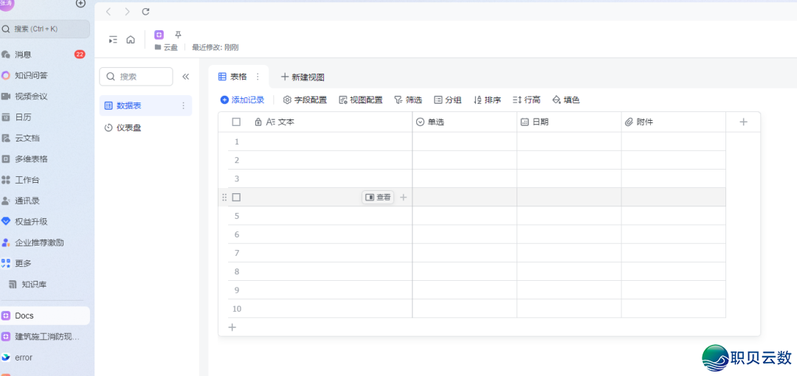Screen dimensions: 797x376
Task: Grab the drag handle on row 4
Action: 224,197
